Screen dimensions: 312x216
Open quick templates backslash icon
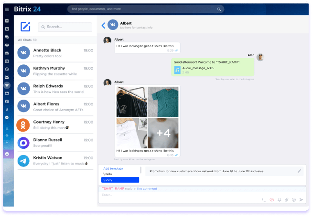point(264,200)
